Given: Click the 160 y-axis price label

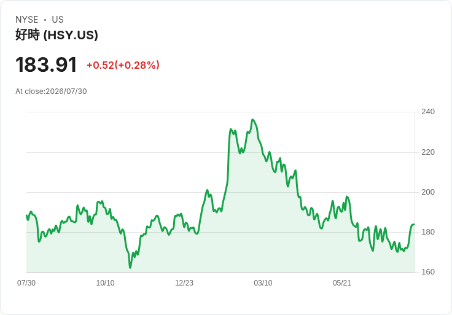Looking at the screenshot, I should 428,272.
